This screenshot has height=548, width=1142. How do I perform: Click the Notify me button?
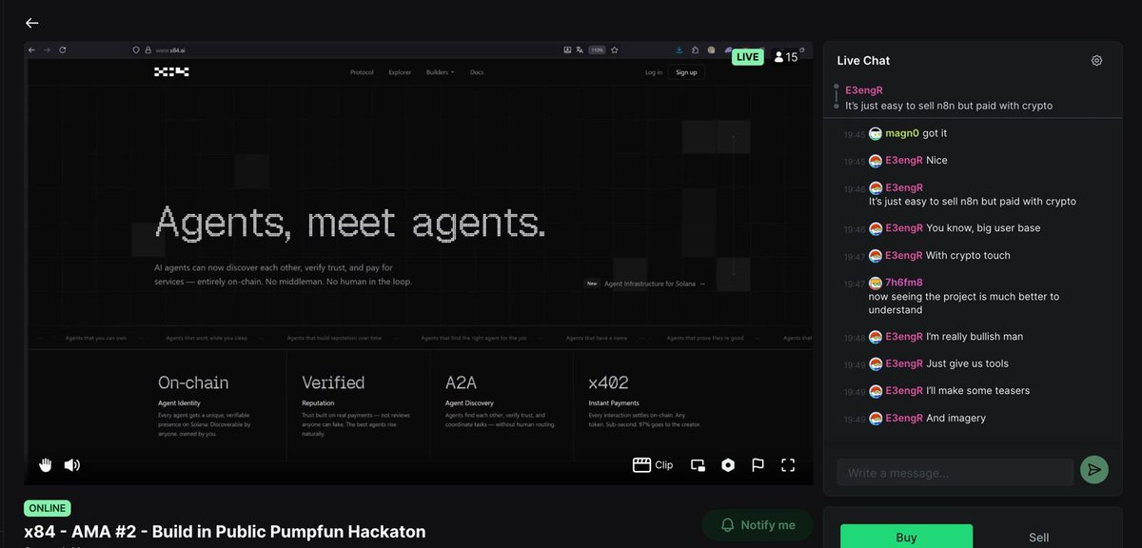click(758, 525)
